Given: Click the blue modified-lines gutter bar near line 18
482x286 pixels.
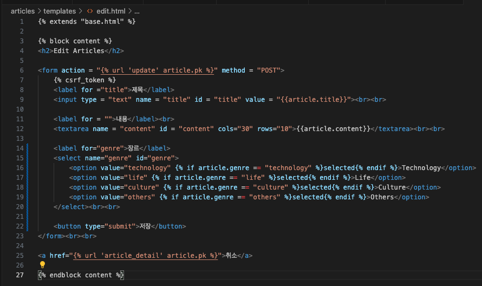Looking at the screenshot, I should [x=28, y=187].
